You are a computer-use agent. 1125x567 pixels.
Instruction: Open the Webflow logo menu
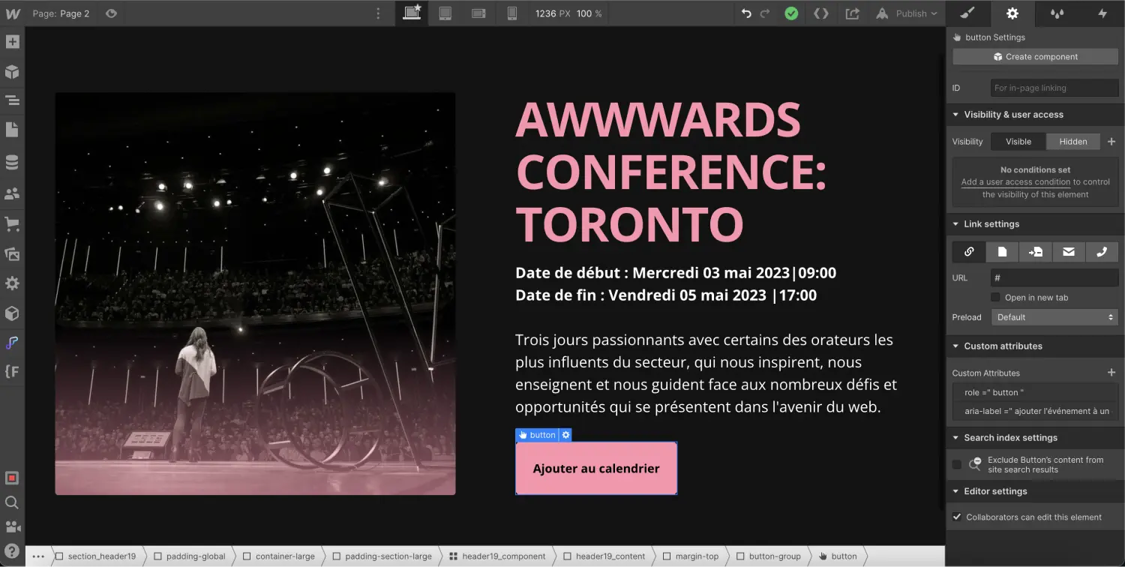(12, 13)
